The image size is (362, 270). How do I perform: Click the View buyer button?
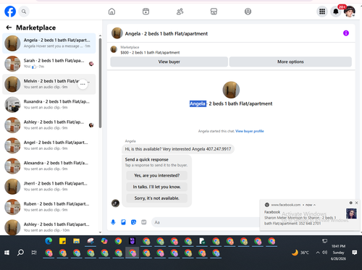(x=169, y=62)
